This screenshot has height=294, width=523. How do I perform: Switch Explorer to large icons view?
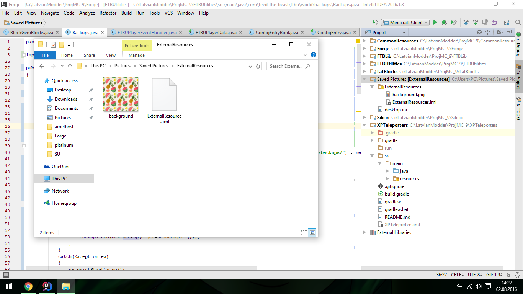tap(312, 232)
